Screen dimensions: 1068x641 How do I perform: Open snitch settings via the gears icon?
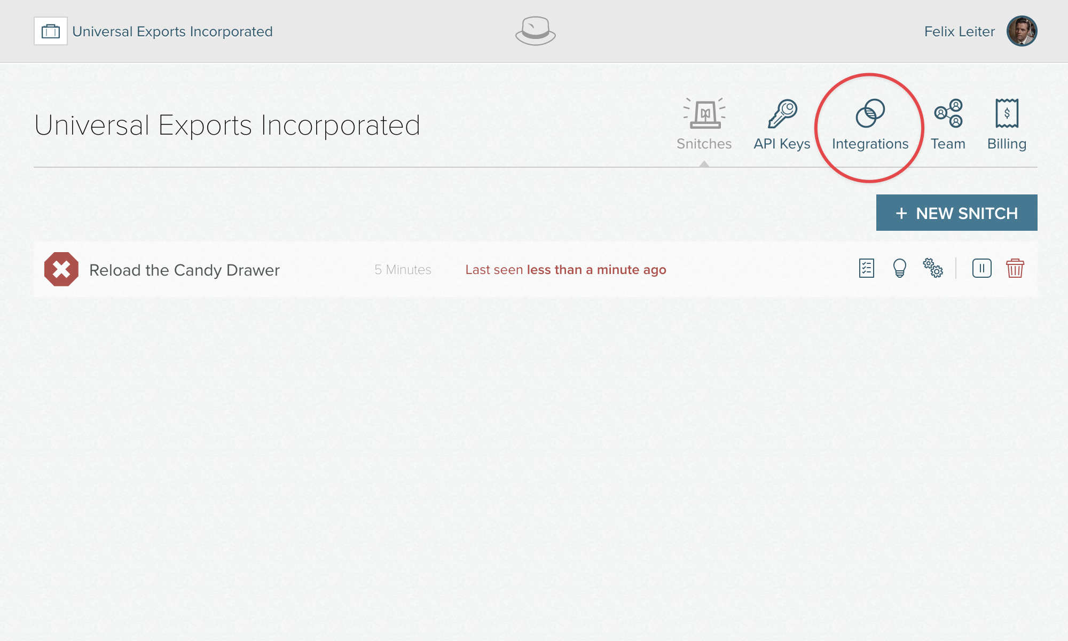(x=933, y=269)
